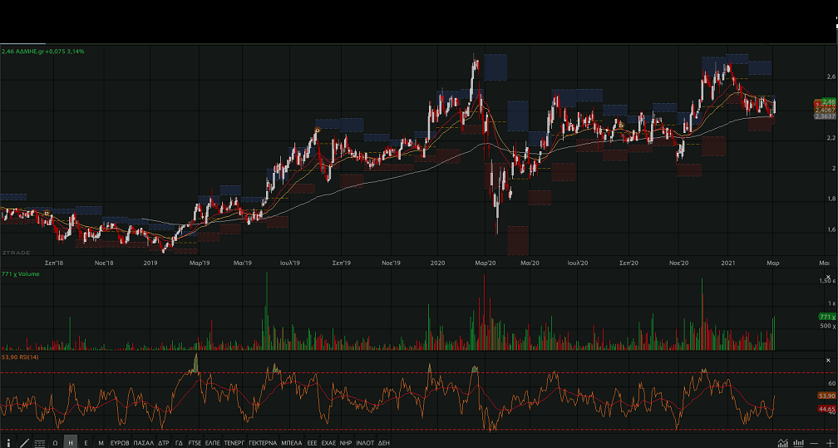
Task: Switch to daily H timeframe
Action: (x=71, y=443)
